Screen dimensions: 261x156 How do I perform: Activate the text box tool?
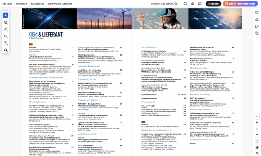[5, 43]
